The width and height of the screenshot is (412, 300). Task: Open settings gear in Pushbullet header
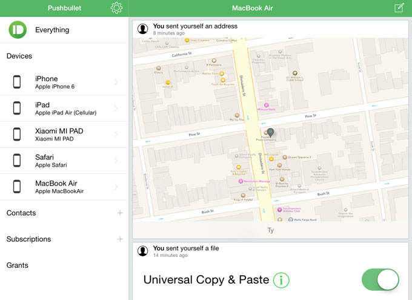coord(117,8)
